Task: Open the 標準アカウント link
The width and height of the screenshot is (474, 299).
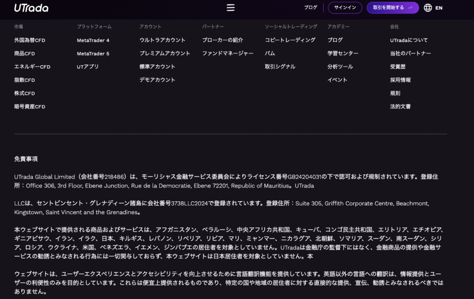Action: pyautogui.click(x=157, y=67)
